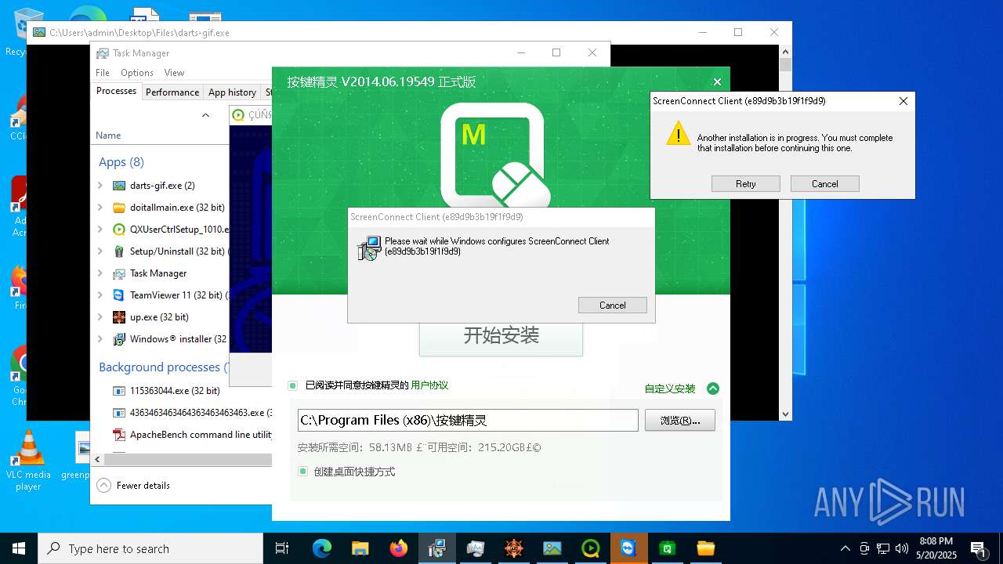The height and width of the screenshot is (564, 1003).
Task: Toggle the user agreement checkbox
Action: (292, 385)
